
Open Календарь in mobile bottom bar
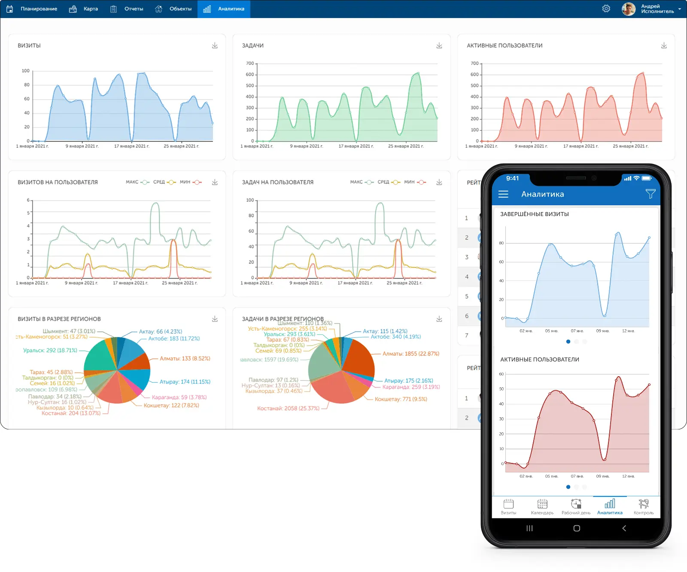[x=542, y=507]
